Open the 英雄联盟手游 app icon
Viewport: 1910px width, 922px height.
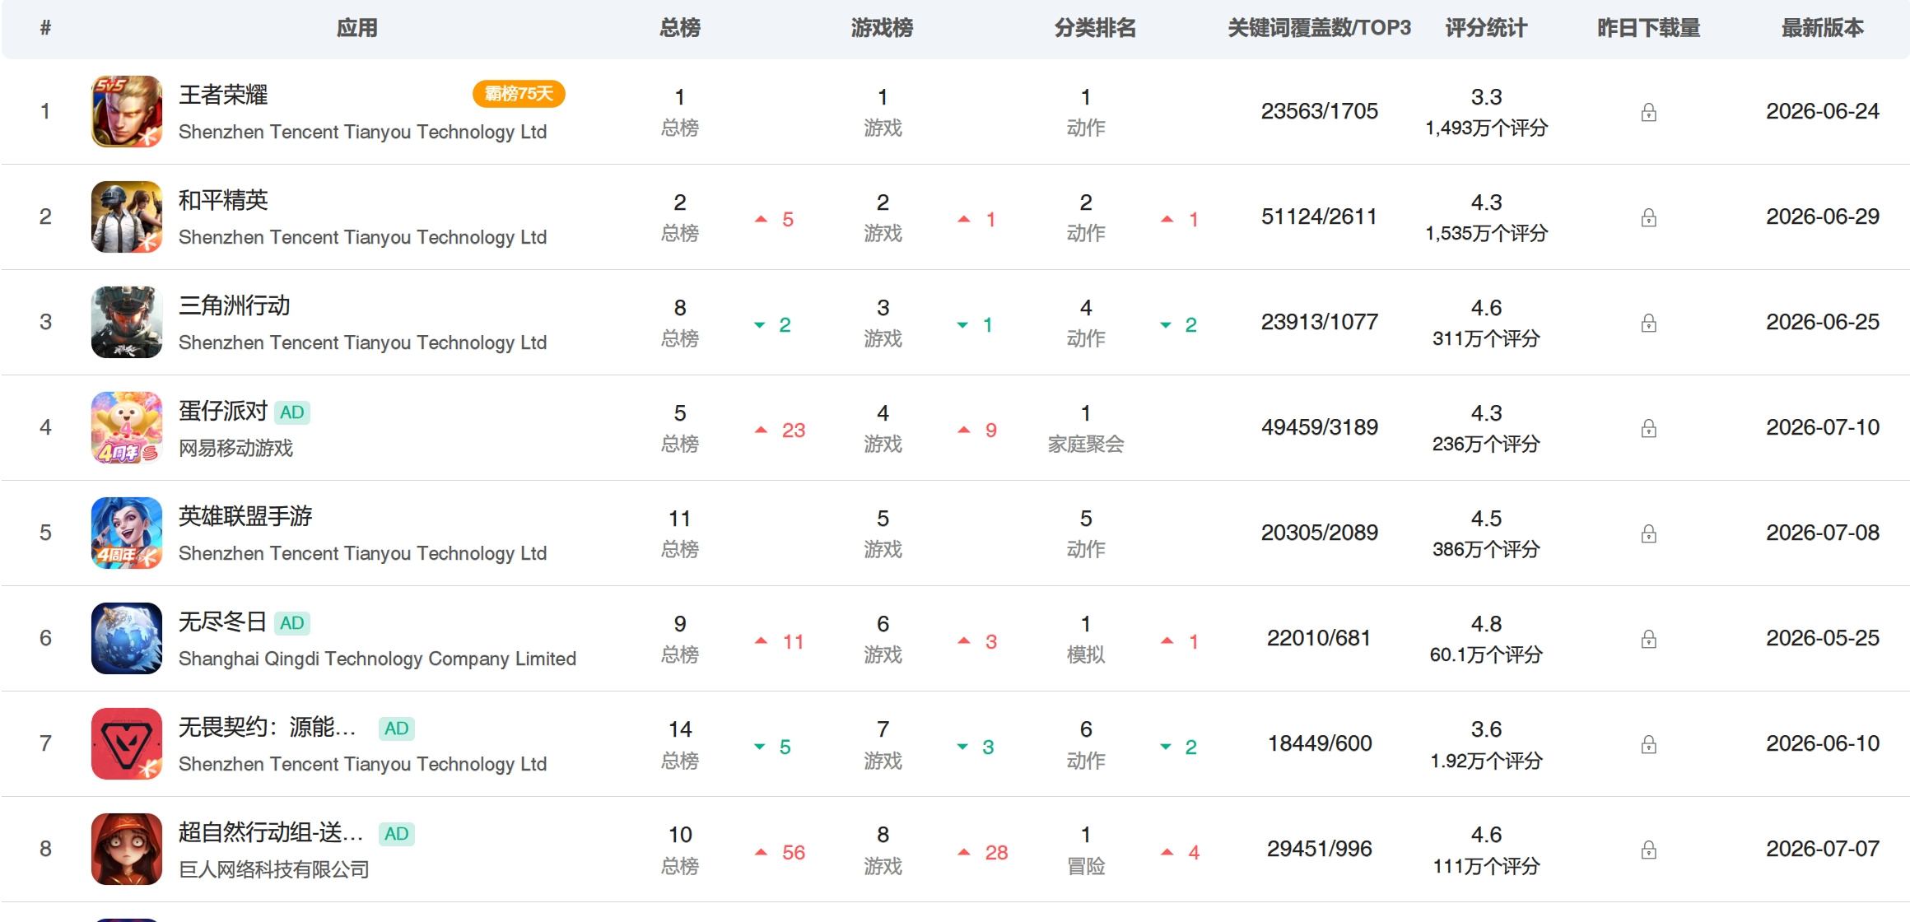click(x=126, y=533)
